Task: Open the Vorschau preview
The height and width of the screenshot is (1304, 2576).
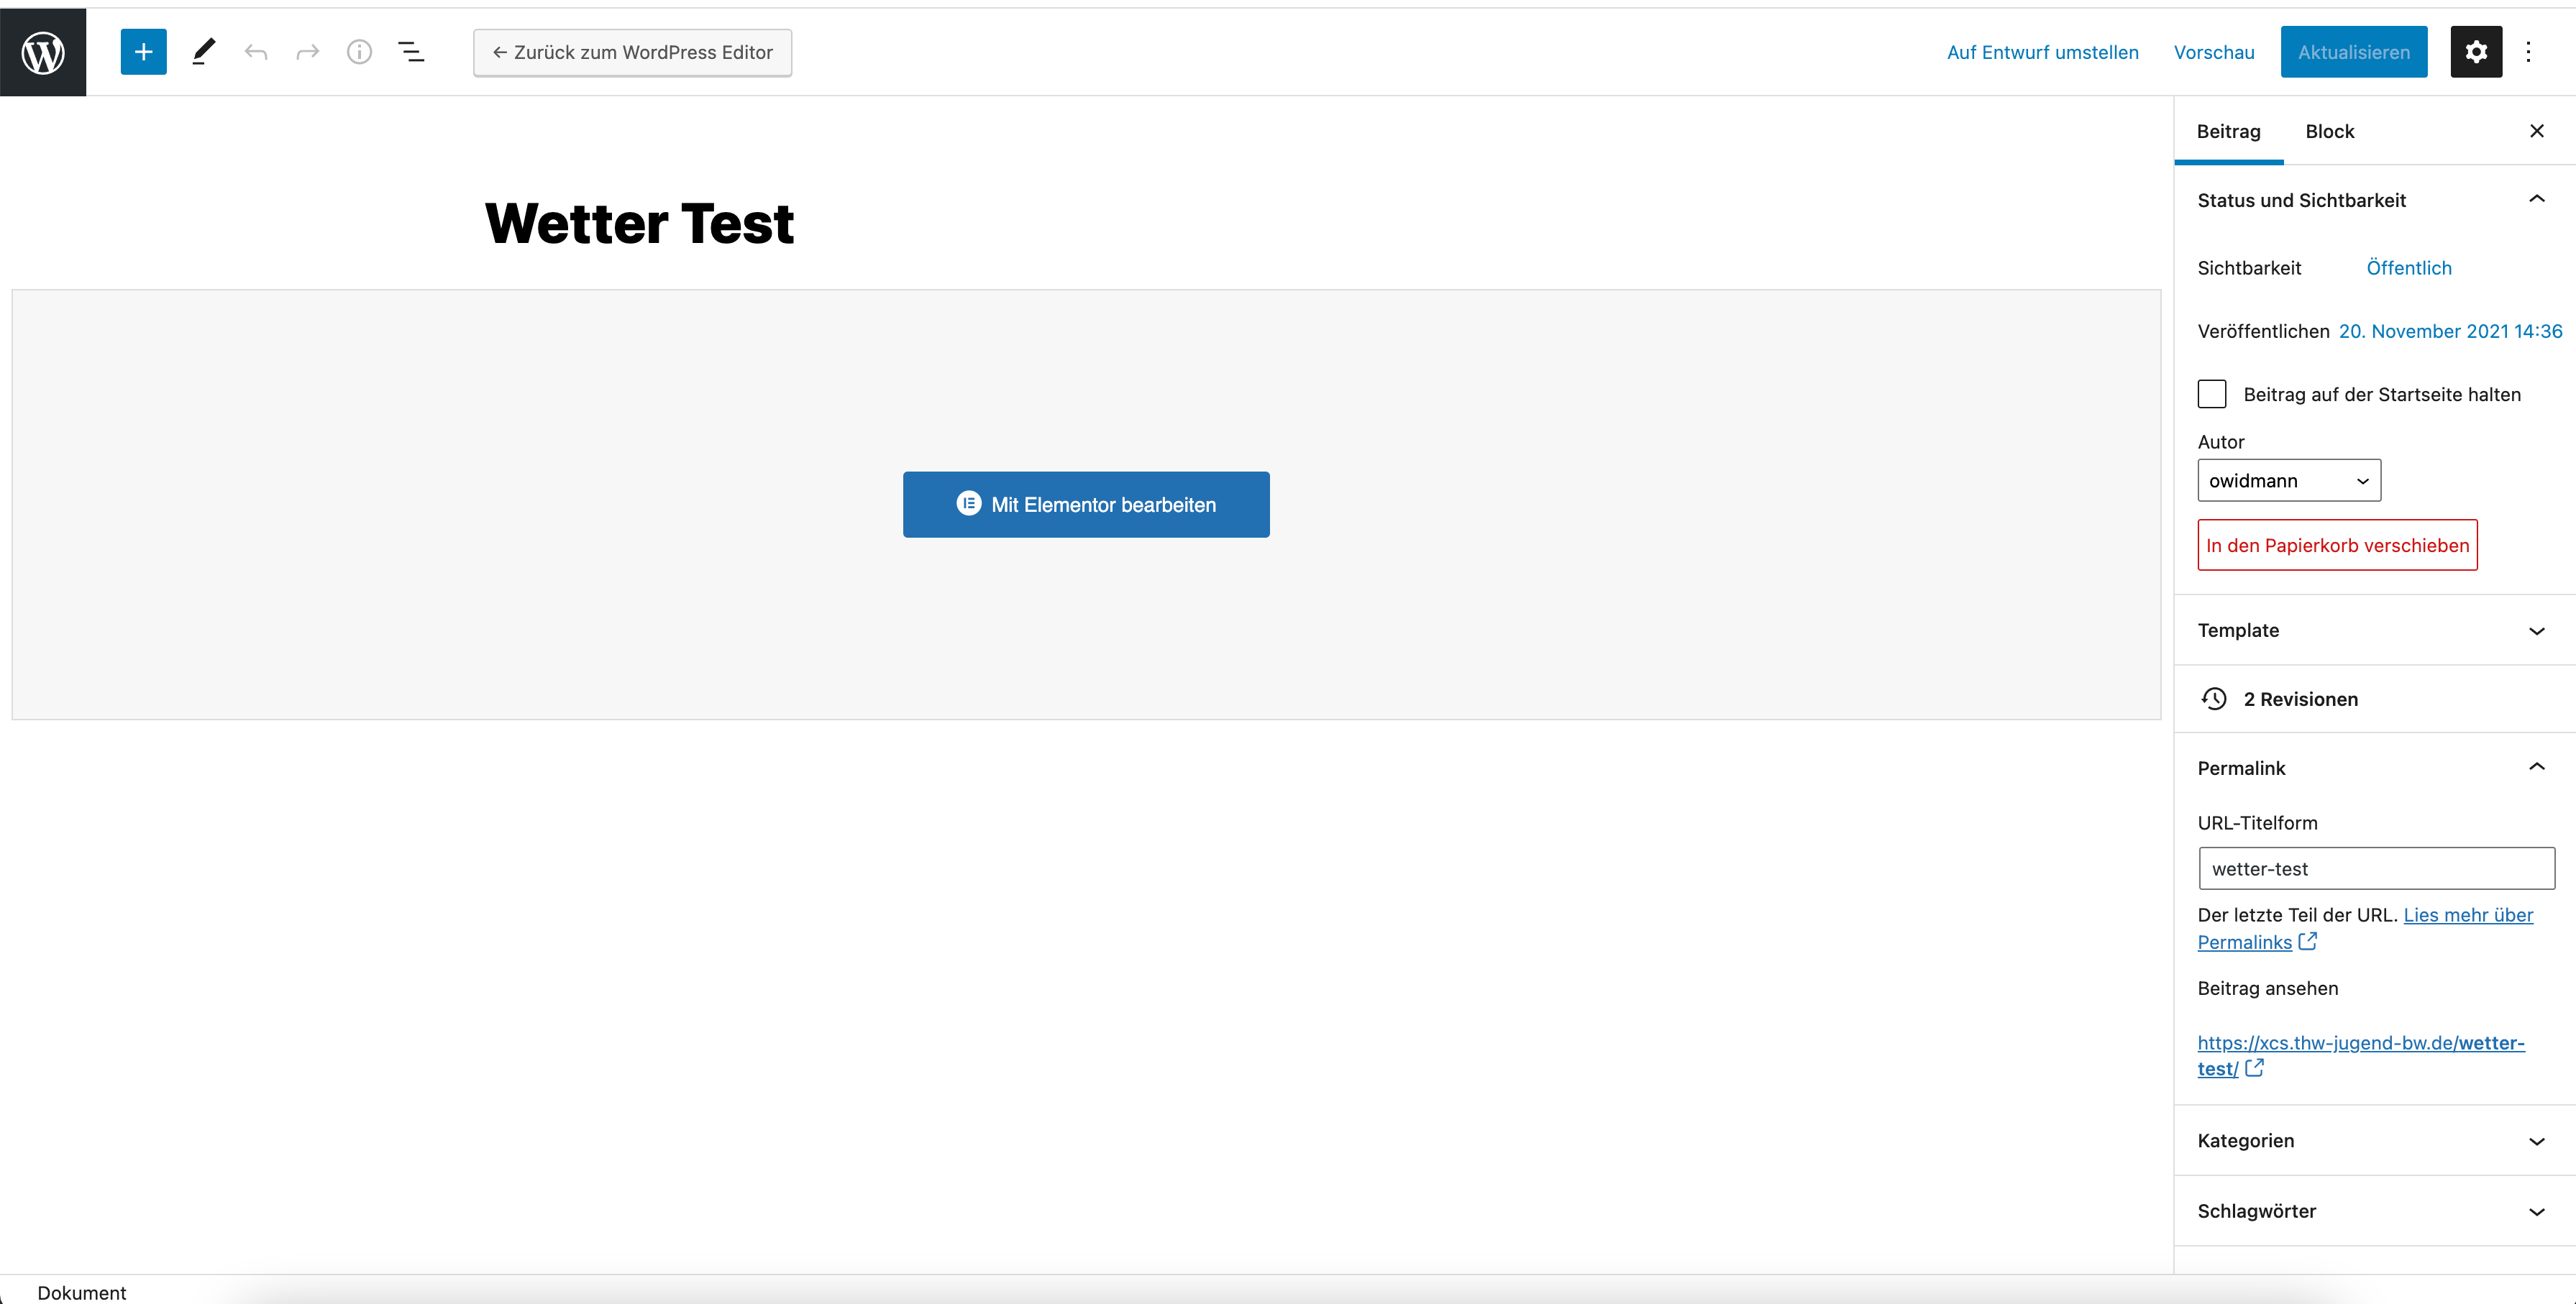Action: [2214, 52]
